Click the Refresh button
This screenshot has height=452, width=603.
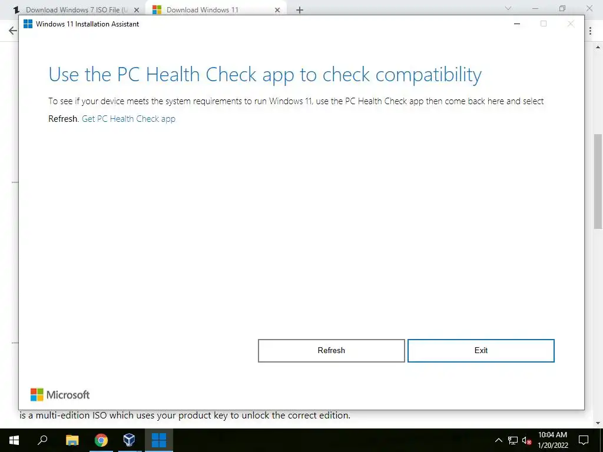331,351
